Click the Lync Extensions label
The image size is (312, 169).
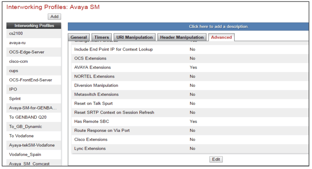coord(90,149)
